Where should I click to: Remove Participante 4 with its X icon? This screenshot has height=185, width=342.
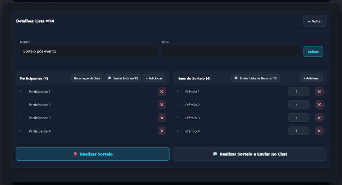coord(162,131)
